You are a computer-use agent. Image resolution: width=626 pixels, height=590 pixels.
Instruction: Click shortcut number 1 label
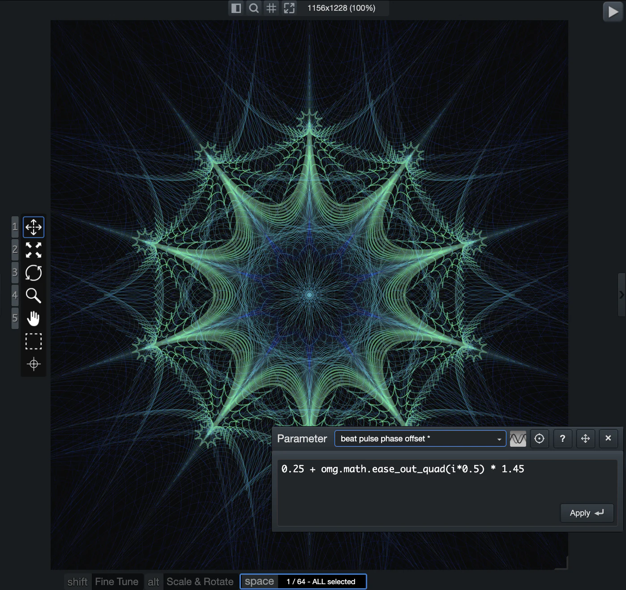[x=15, y=227]
